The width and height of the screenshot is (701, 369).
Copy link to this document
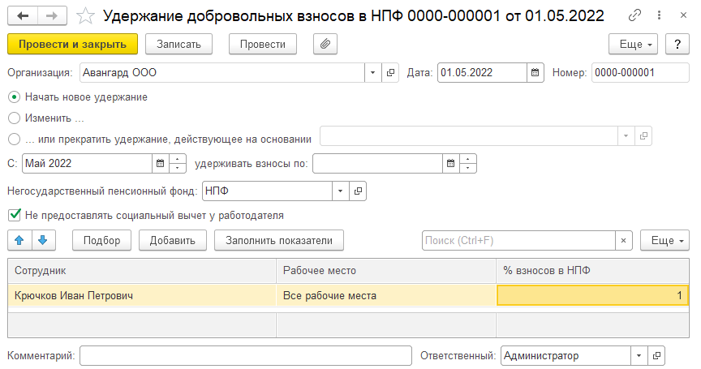[634, 15]
